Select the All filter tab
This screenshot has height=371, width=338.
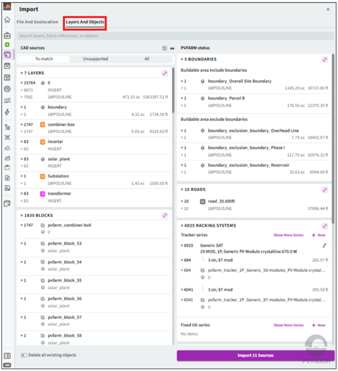[x=147, y=59]
